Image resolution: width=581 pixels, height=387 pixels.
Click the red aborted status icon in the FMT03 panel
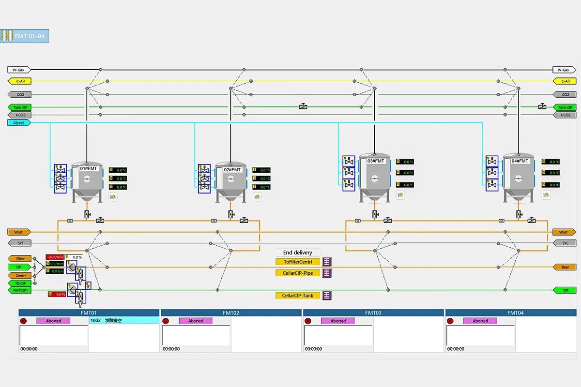click(x=307, y=321)
